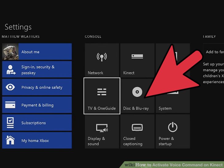Select the Kinect tile label
The height and width of the screenshot is (168, 224).
(x=129, y=73)
